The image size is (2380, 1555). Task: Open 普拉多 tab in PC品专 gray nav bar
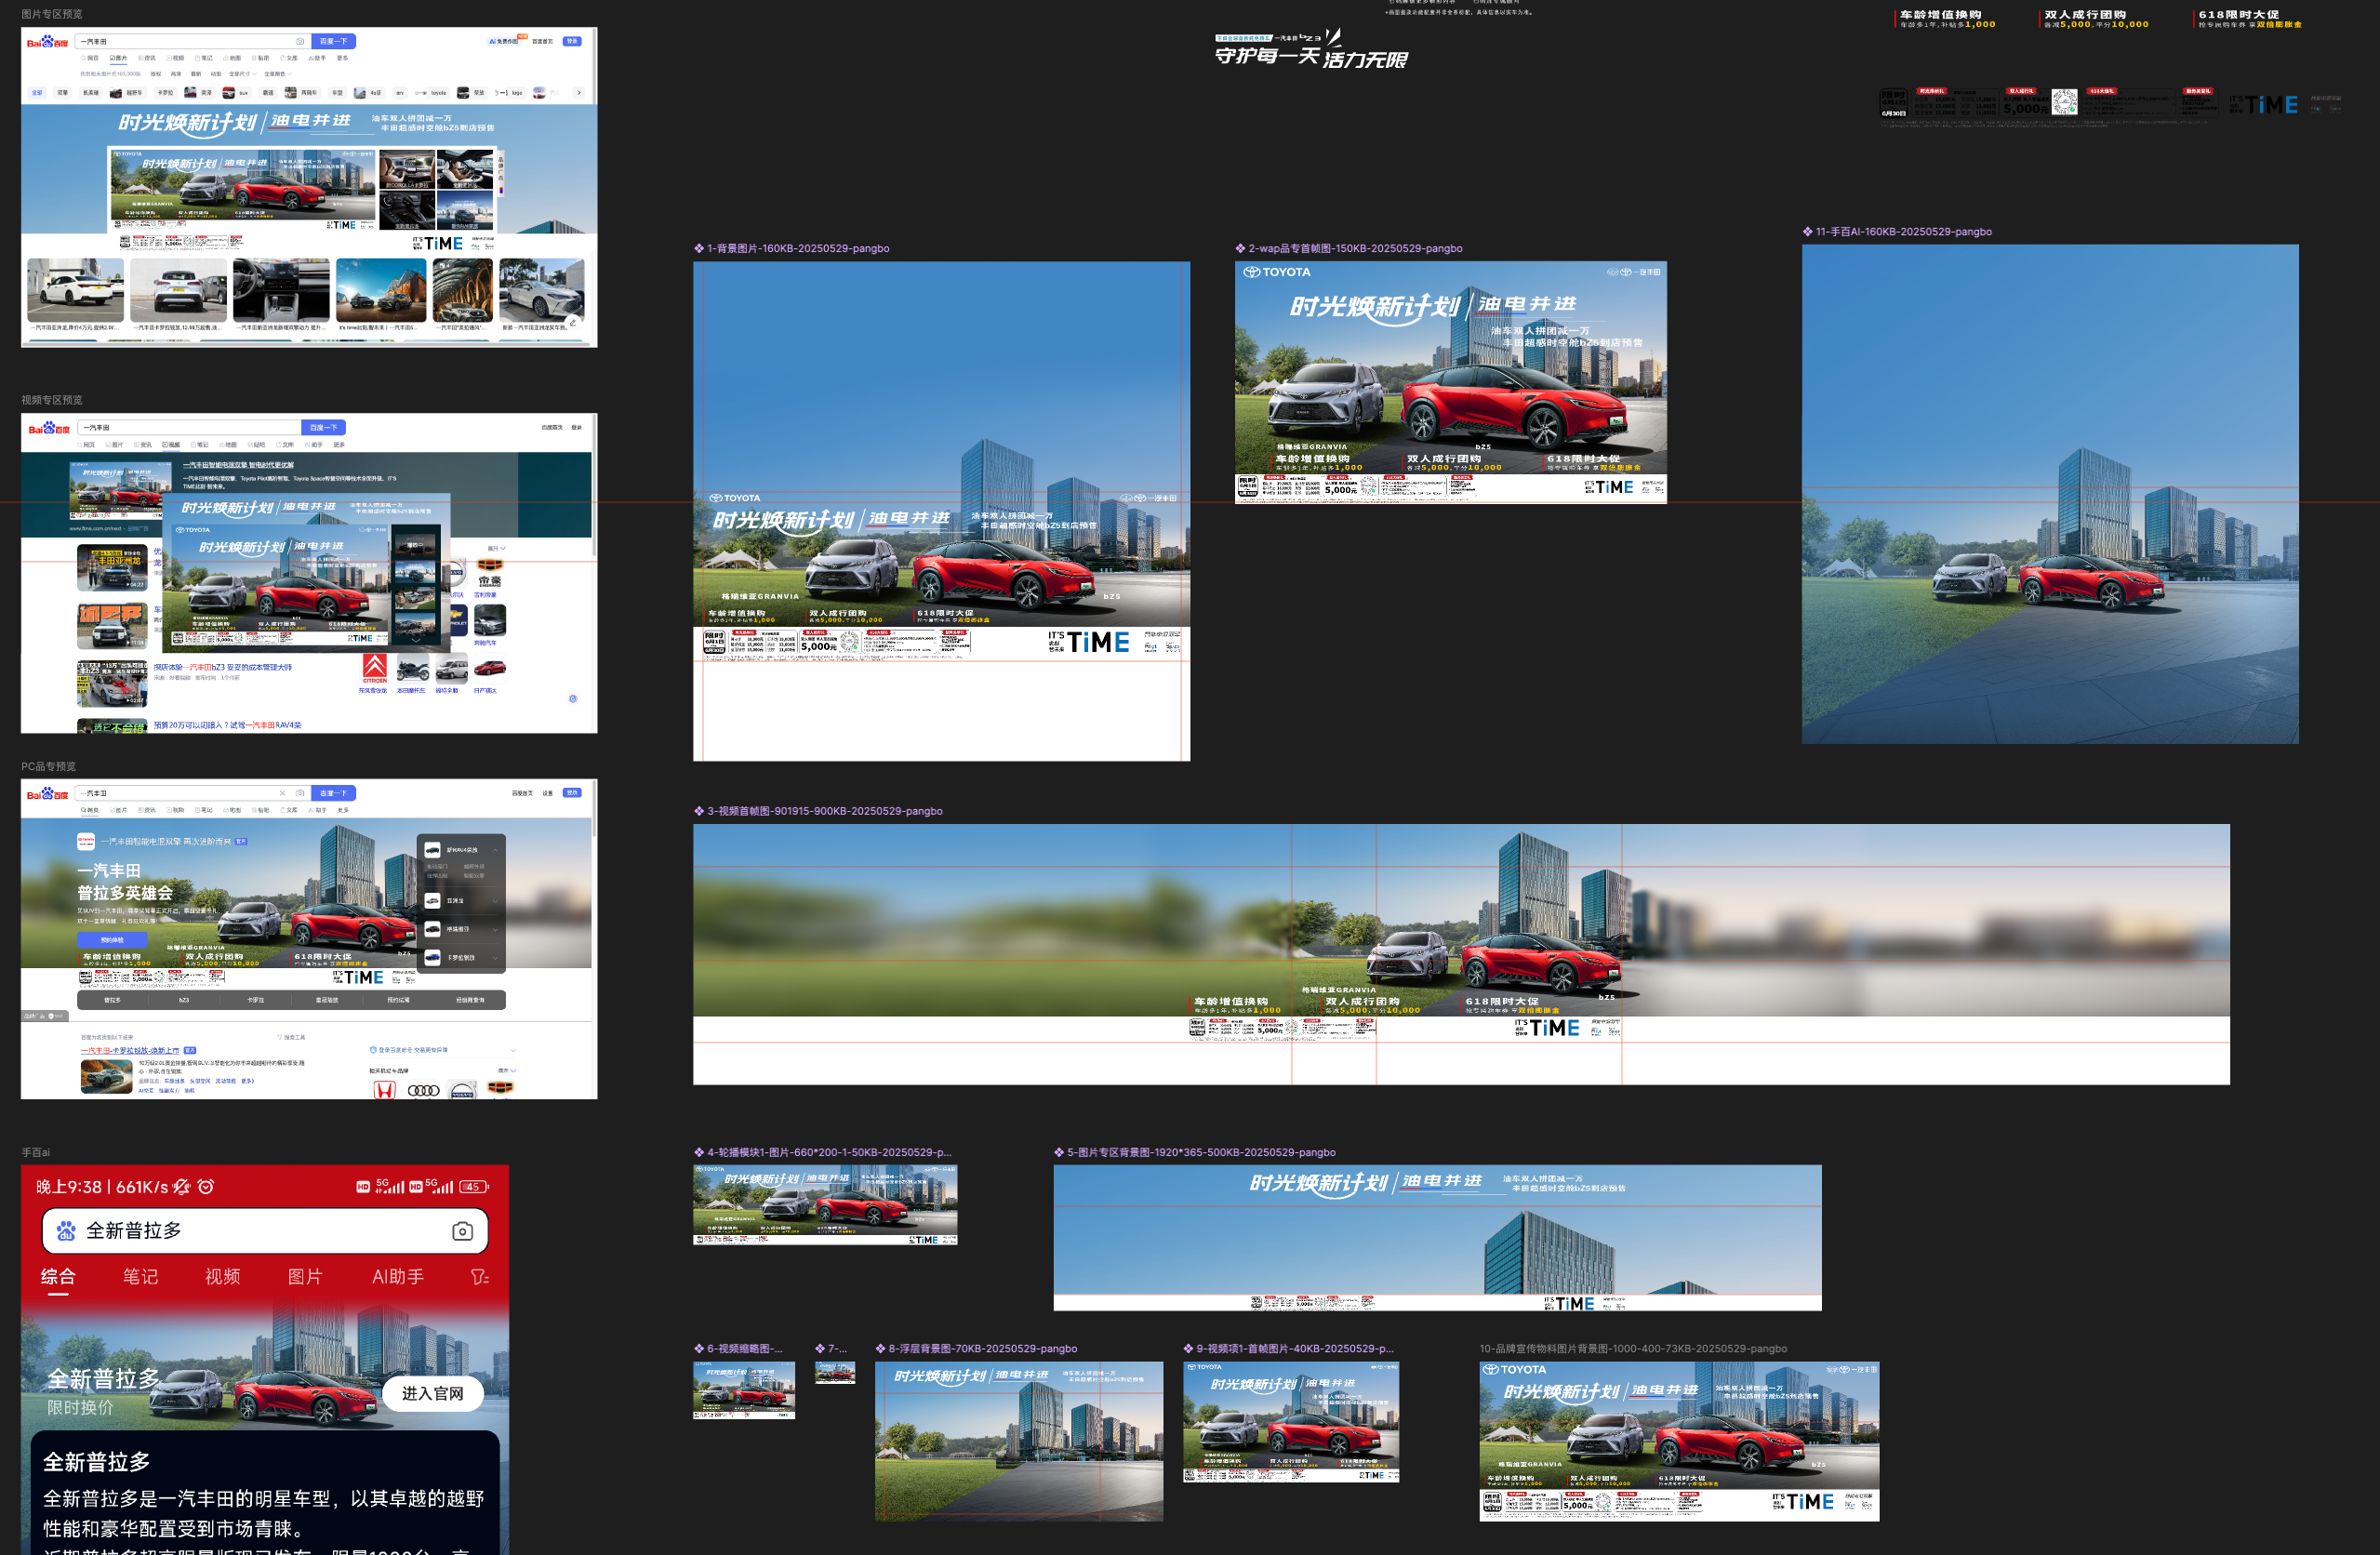tap(113, 1001)
